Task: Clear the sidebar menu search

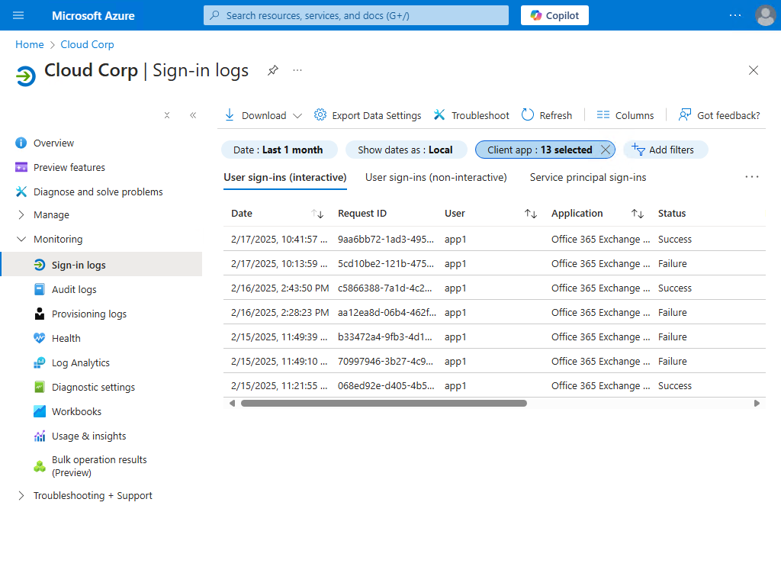Action: click(167, 116)
